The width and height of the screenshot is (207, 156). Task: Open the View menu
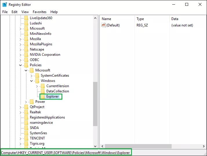(x=25, y=12)
